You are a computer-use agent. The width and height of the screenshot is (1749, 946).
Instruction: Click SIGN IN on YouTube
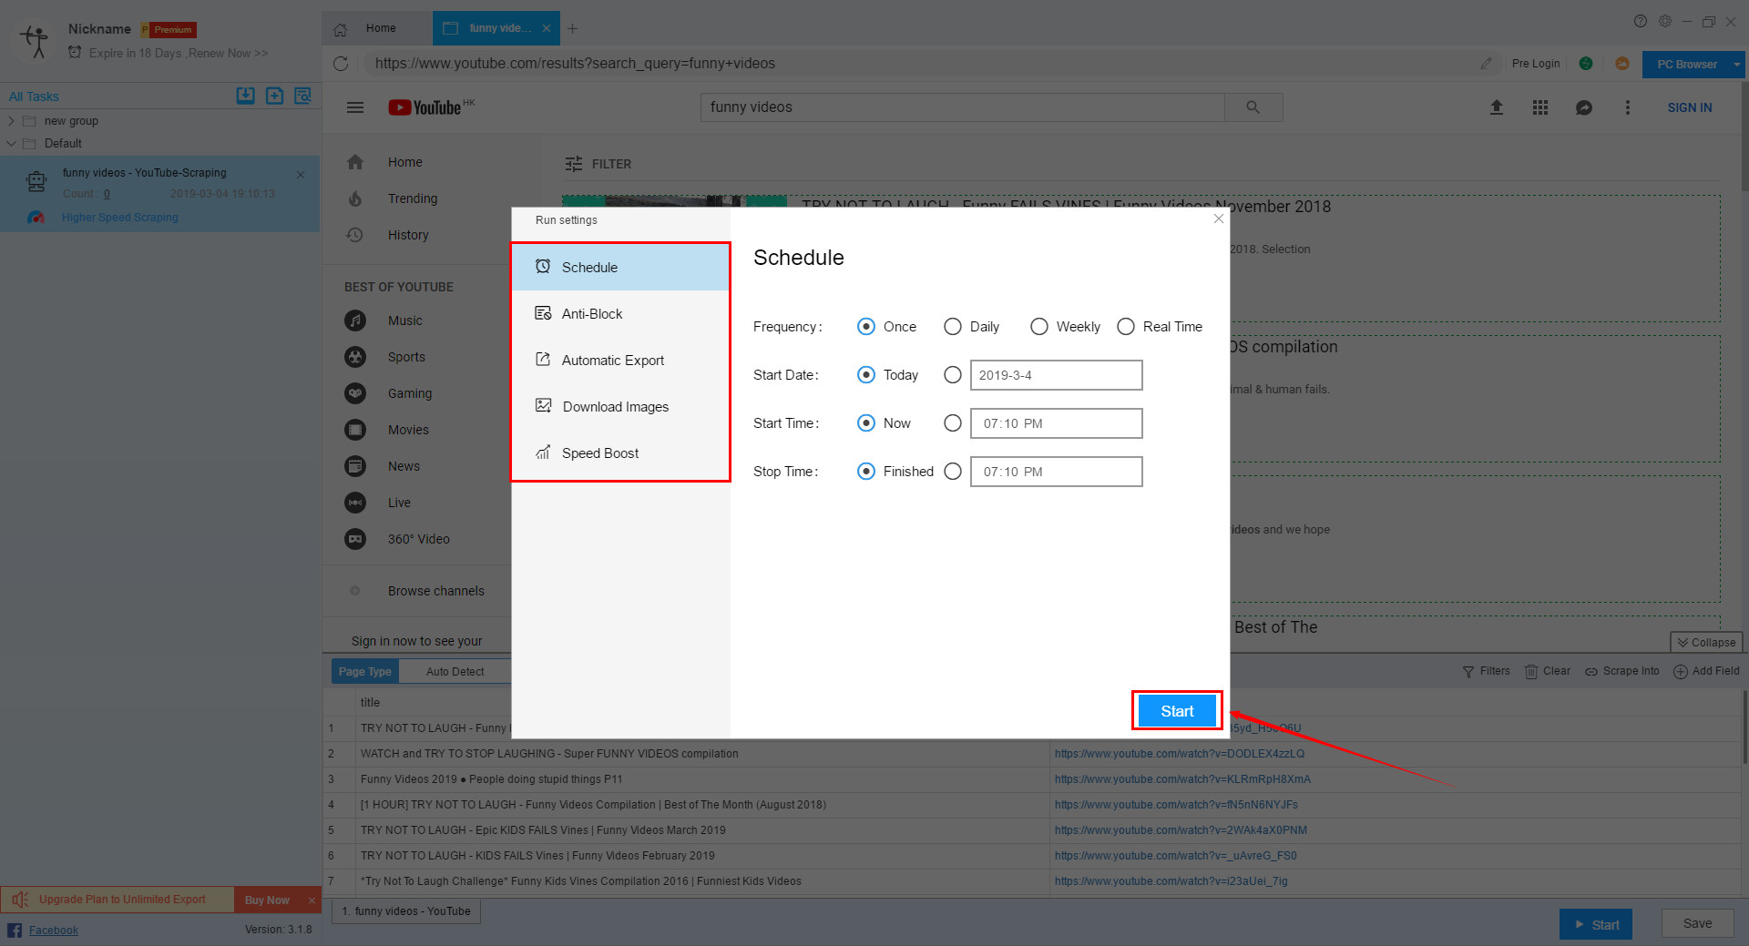pyautogui.click(x=1690, y=107)
